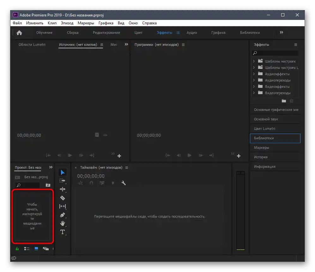The image size is (315, 272).
Task: Open the 'Окно' menu
Action: (133, 23)
